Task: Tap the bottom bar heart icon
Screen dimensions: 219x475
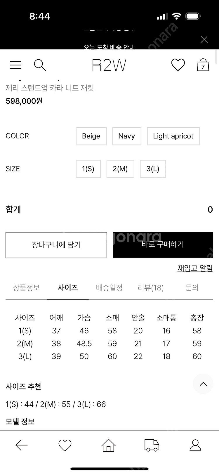Action: 65,445
